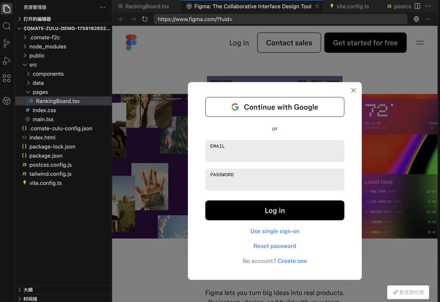Image resolution: width=440 pixels, height=302 pixels.
Task: Open the browser icon in activity bar
Action: pyautogui.click(x=7, y=101)
